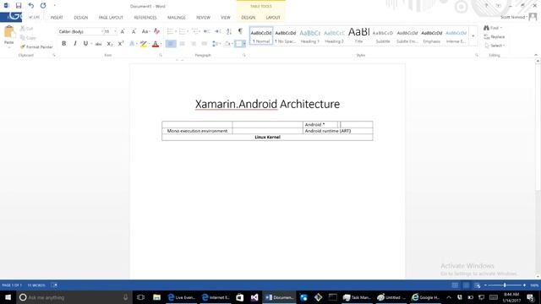Open the borders dropdown

click(x=244, y=44)
